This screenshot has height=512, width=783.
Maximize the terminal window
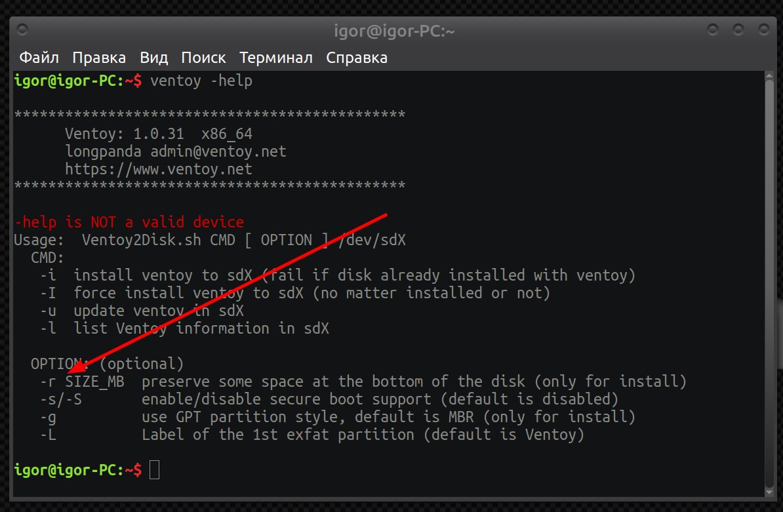pos(738,30)
